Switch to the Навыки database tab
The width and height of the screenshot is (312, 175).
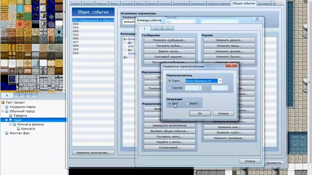point(101,3)
